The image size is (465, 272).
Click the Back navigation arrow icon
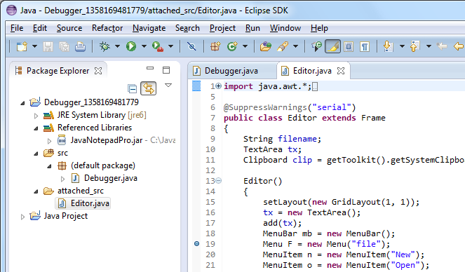pyautogui.click(x=459, y=46)
